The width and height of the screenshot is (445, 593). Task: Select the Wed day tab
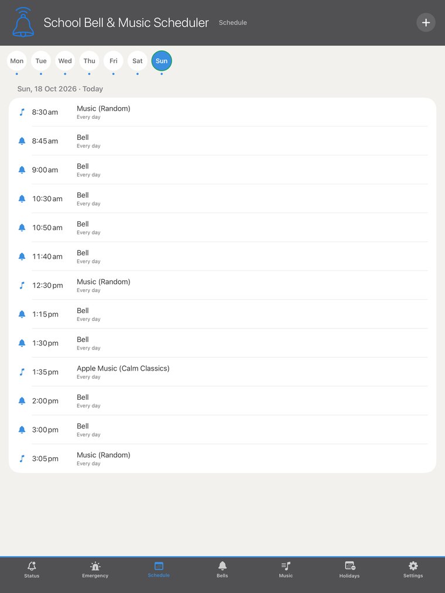[65, 61]
